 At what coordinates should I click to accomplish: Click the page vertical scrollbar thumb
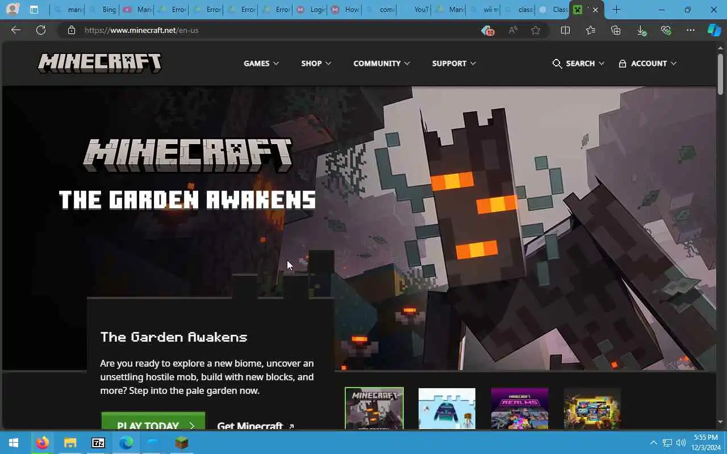coord(720,73)
